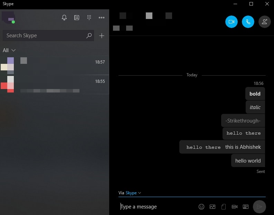
Task: Record a video message
Action: [x=235, y=207]
